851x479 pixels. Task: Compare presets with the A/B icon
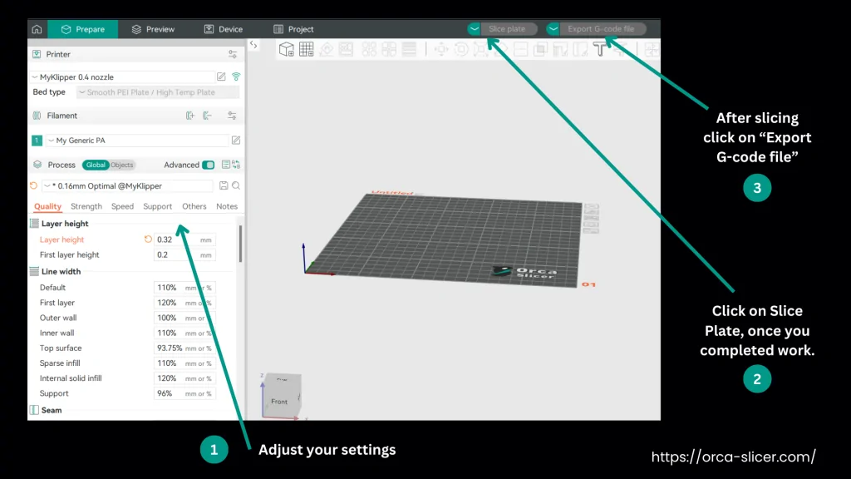[236, 165]
